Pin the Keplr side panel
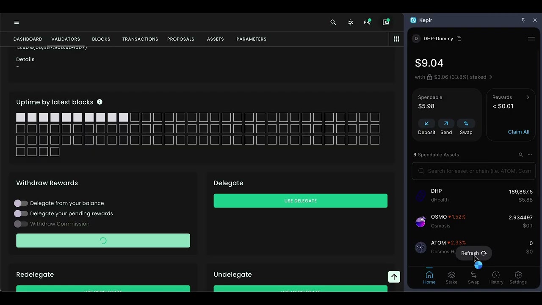The width and height of the screenshot is (542, 305). coord(523,20)
